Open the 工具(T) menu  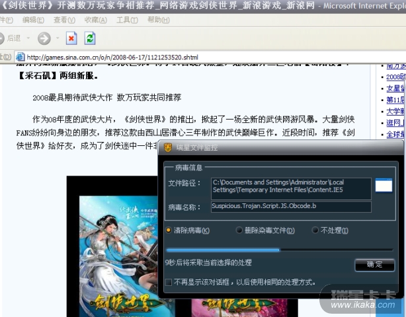pos(127,20)
